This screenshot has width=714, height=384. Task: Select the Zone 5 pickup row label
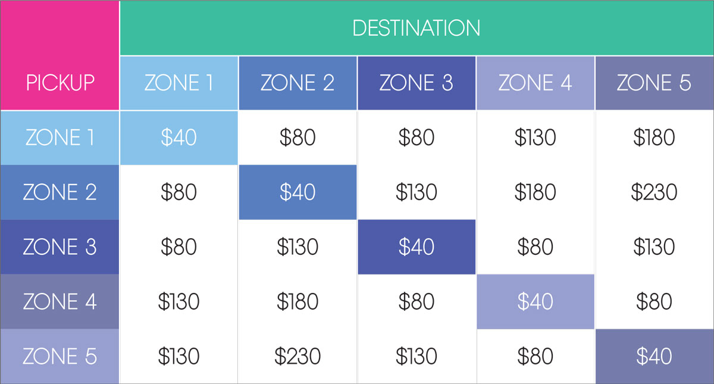(59, 356)
